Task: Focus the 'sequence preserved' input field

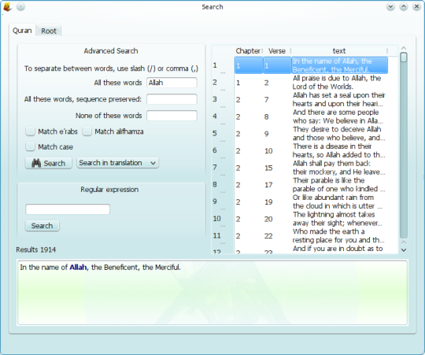Action: pos(172,99)
